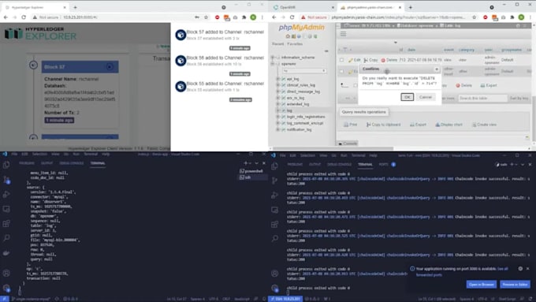536x302 pixels.
Task: Open the api_log table in phpMyAdmin tree
Action: (x=293, y=79)
